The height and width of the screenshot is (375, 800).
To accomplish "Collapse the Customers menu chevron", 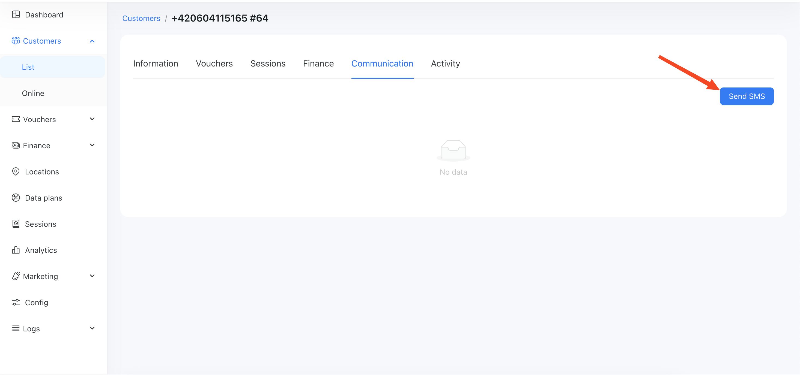I will point(92,41).
